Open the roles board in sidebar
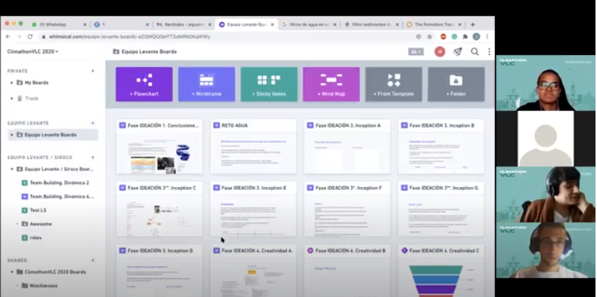597x297 pixels. (x=32, y=237)
